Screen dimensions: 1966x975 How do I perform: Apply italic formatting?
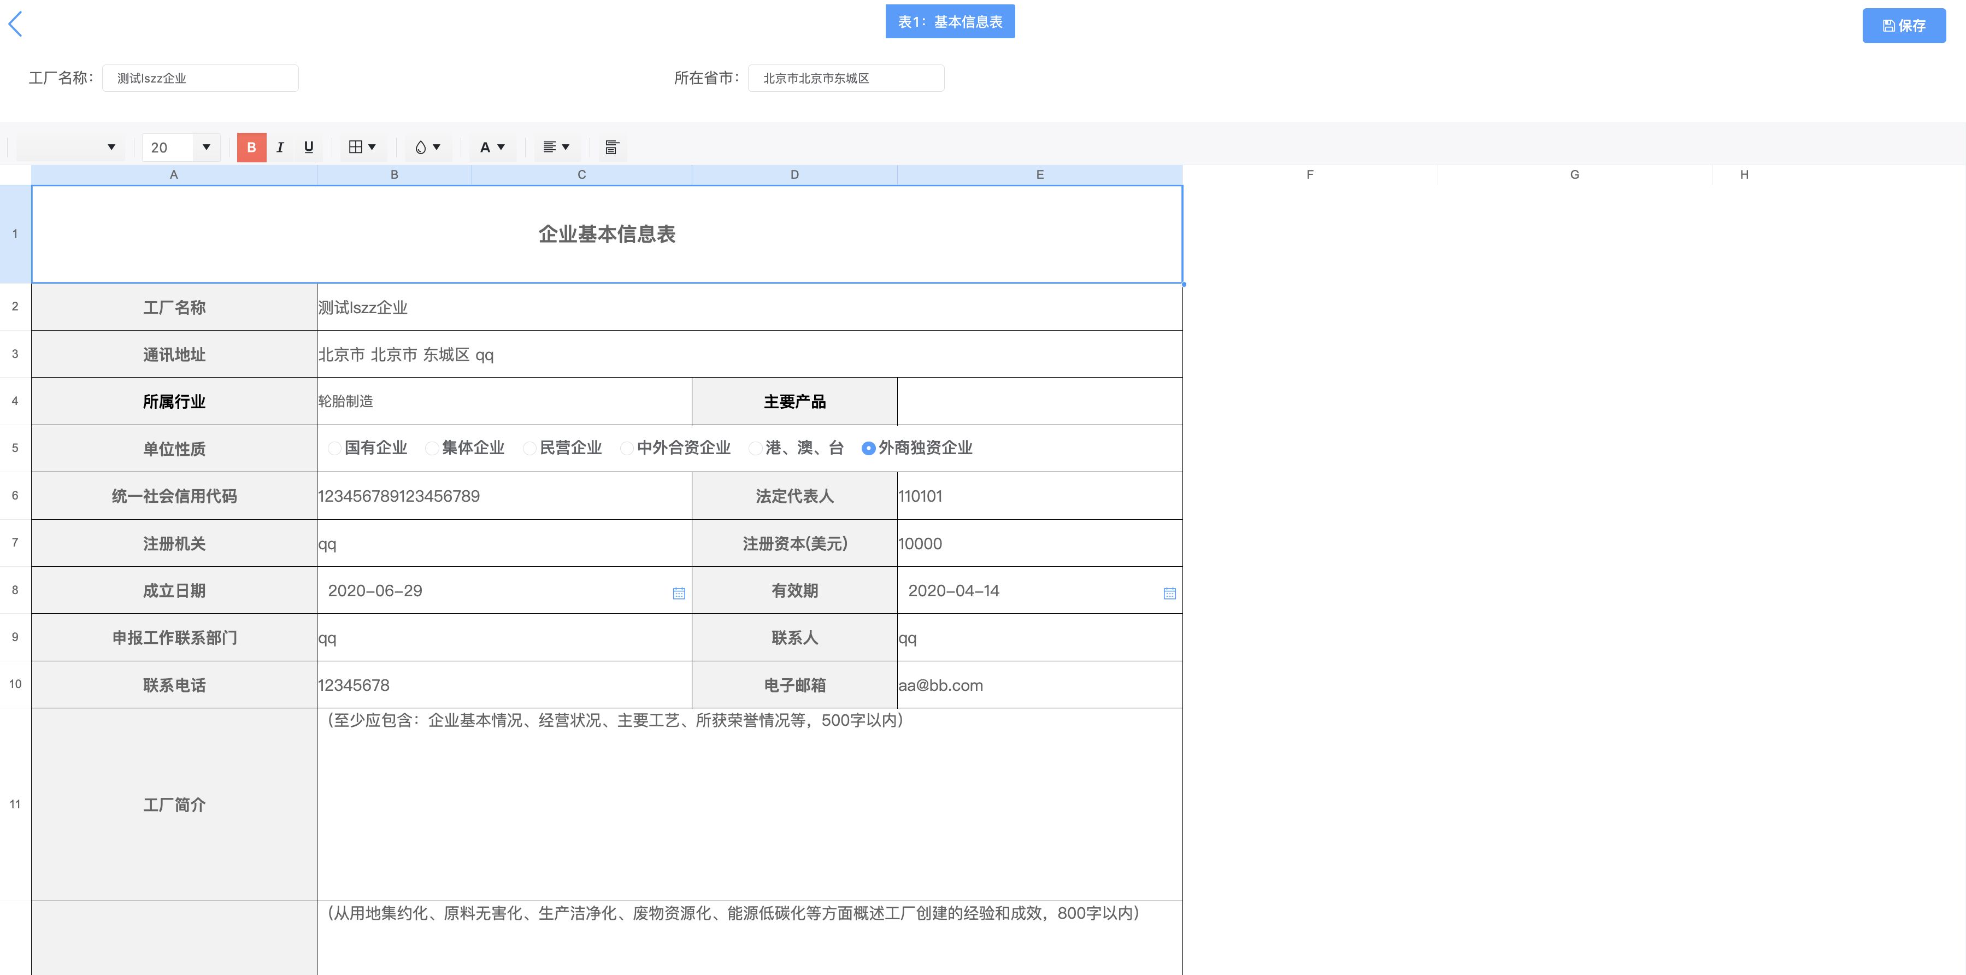280,148
